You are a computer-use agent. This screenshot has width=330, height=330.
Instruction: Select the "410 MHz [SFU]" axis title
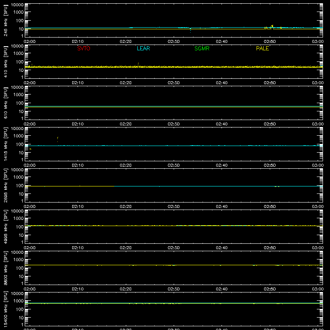(x=5, y=61)
